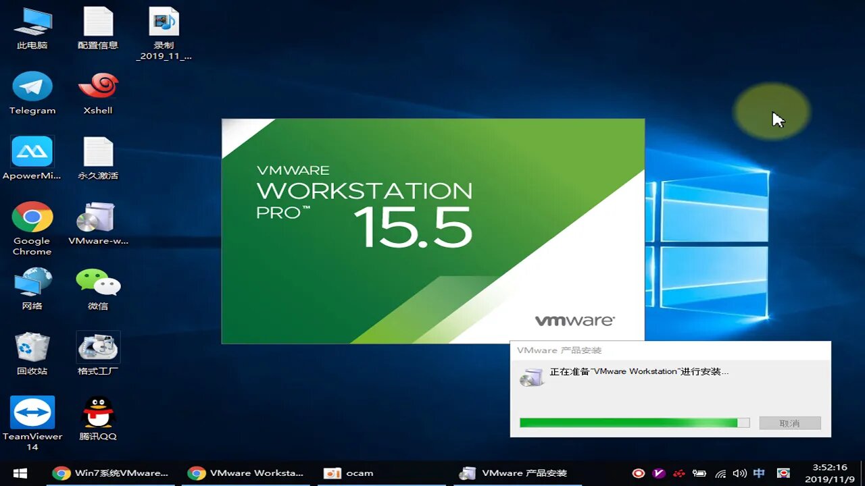This screenshot has width=865, height=486.
Task: Switch to Win7系统VMware Chrome taskbar window
Action: click(x=111, y=473)
